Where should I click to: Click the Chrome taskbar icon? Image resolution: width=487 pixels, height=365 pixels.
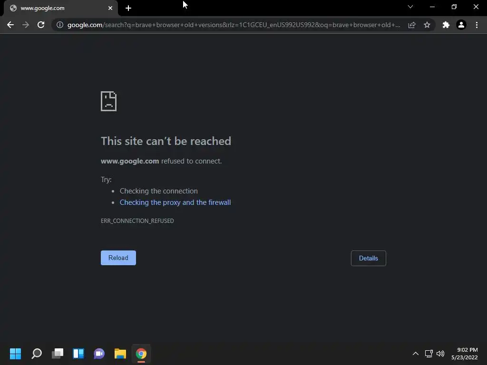click(141, 354)
